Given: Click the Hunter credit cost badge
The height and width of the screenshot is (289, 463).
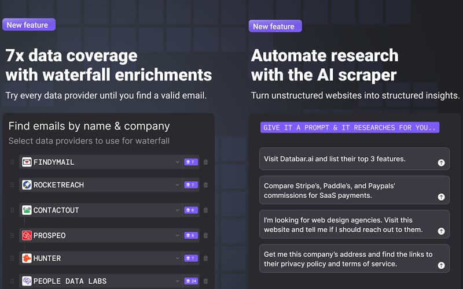Looking at the screenshot, I should click(x=191, y=258).
